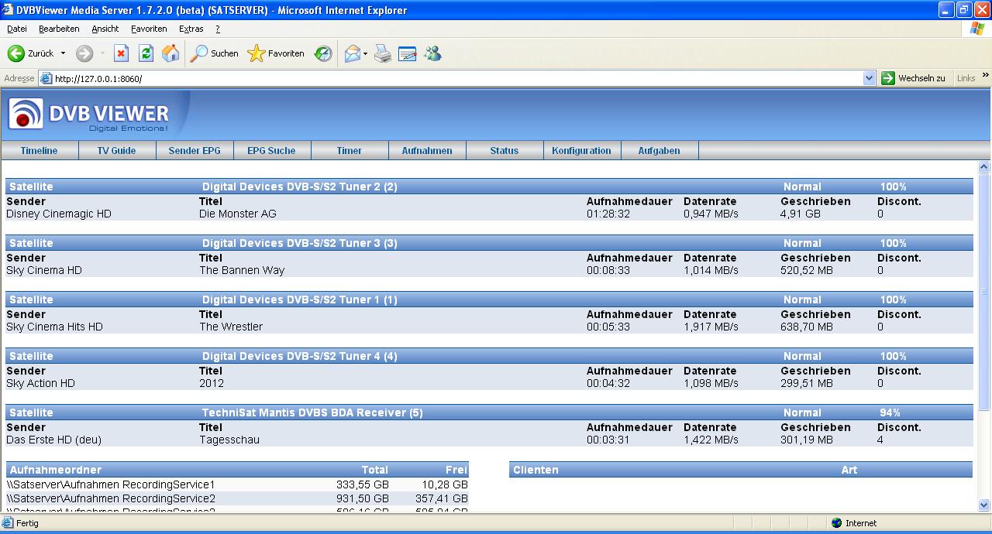992x534 pixels.
Task: Open the EPG Suche tab
Action: click(272, 151)
